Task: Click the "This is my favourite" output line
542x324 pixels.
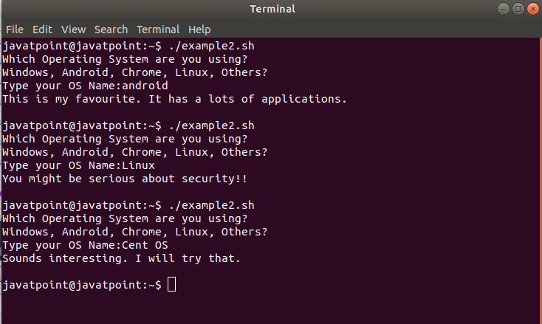Action: (174, 99)
